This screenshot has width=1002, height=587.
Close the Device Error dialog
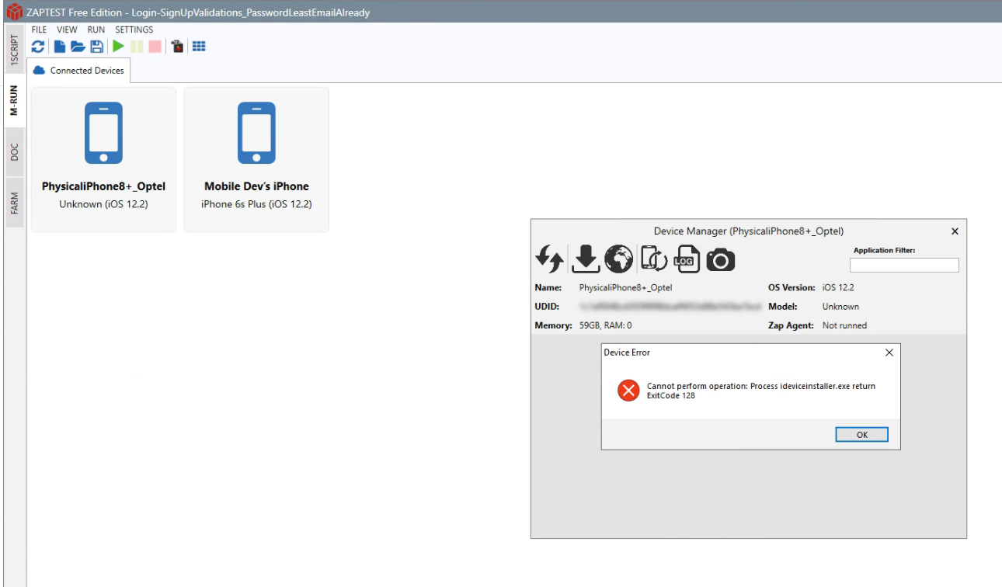(889, 353)
